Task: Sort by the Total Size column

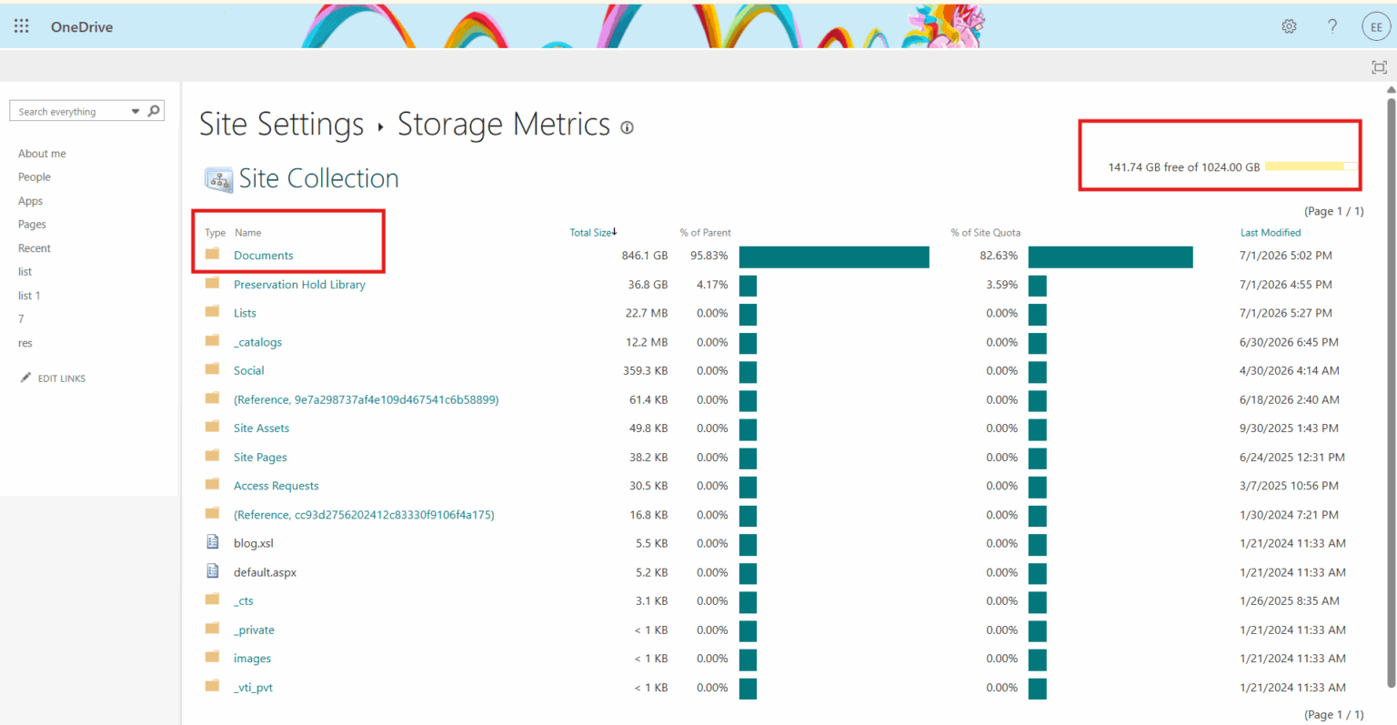Action: (x=593, y=233)
